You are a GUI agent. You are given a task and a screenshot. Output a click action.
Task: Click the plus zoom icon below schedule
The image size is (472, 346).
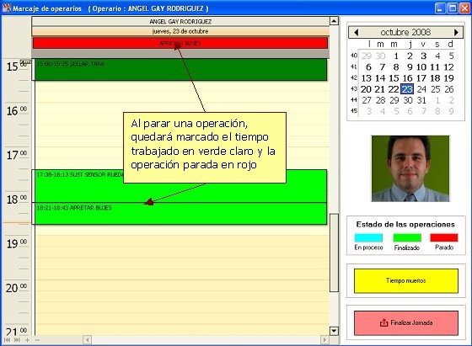tap(27, 340)
